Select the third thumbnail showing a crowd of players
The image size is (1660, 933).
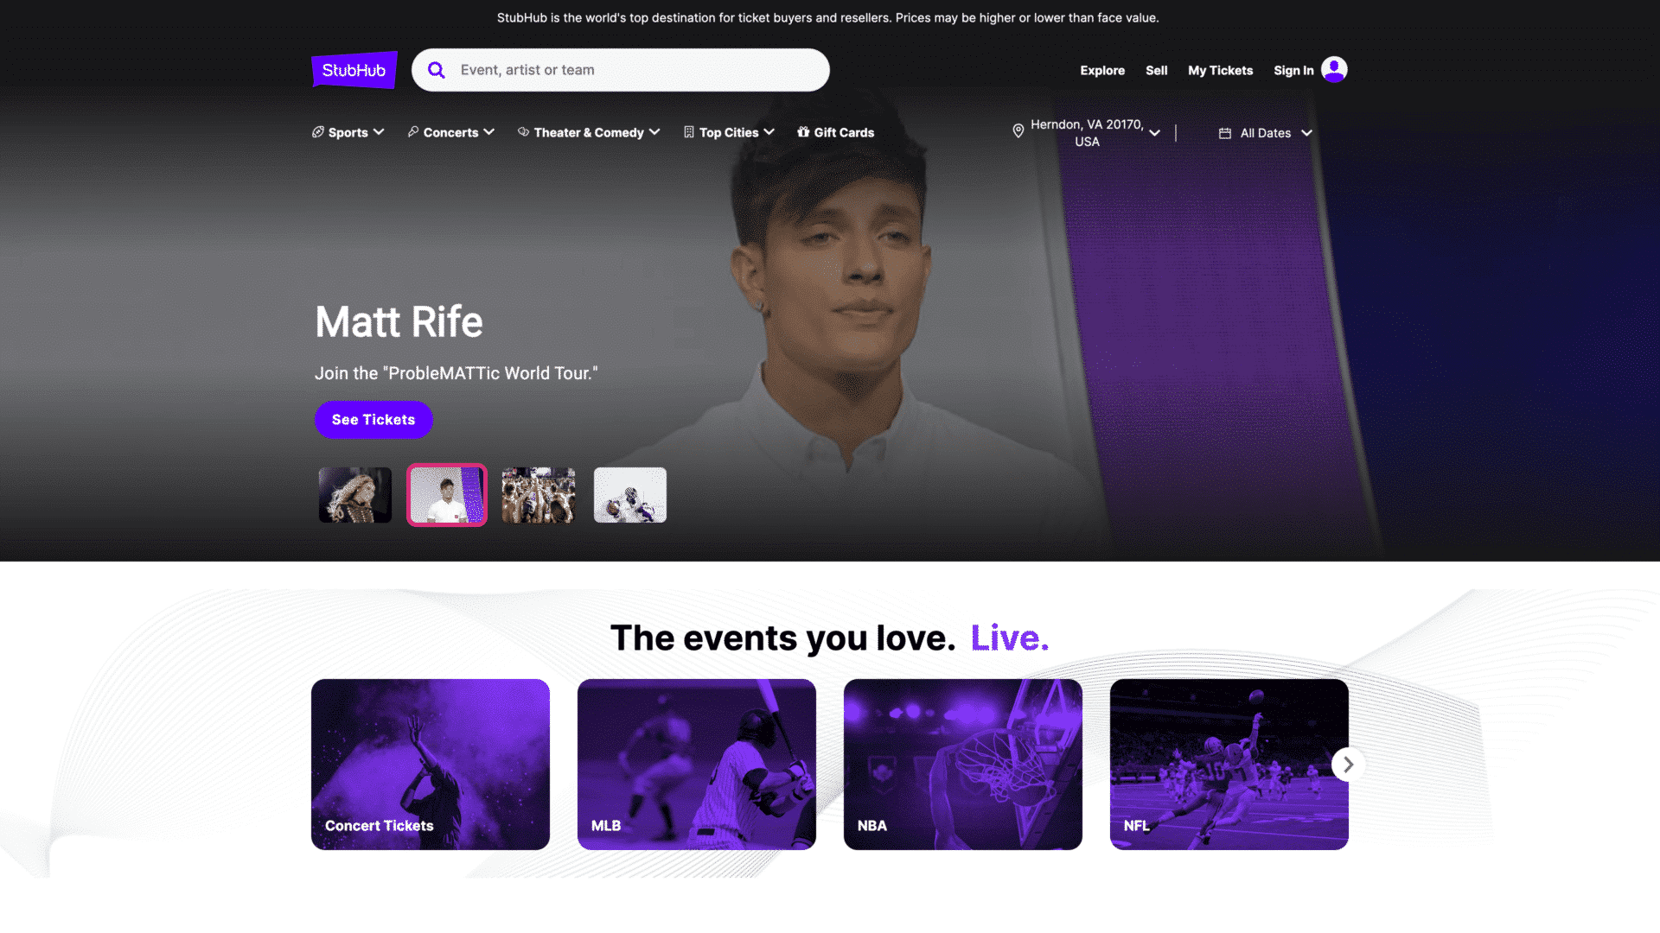click(x=539, y=495)
